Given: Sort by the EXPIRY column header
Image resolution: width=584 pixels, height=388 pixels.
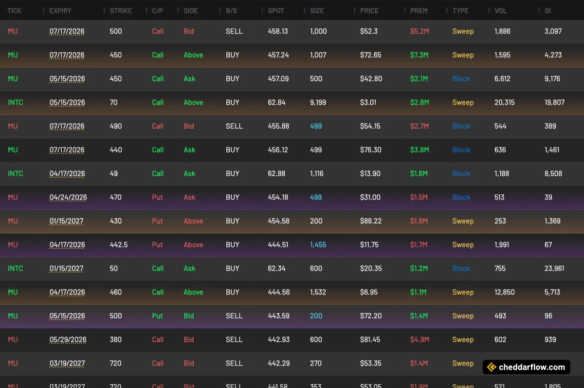Looking at the screenshot, I should pos(60,11).
